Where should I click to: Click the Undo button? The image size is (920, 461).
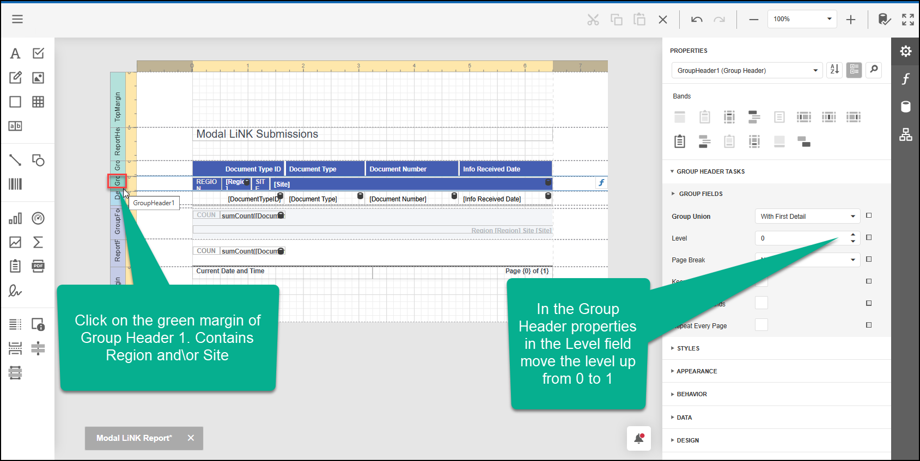click(x=697, y=20)
